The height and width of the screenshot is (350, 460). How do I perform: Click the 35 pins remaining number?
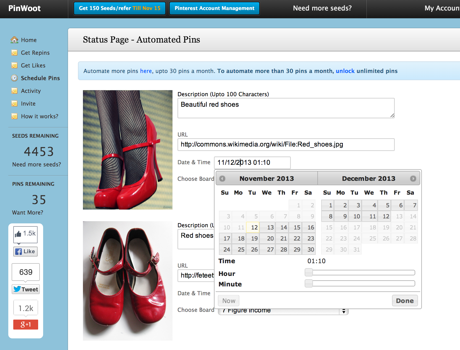[x=39, y=200]
